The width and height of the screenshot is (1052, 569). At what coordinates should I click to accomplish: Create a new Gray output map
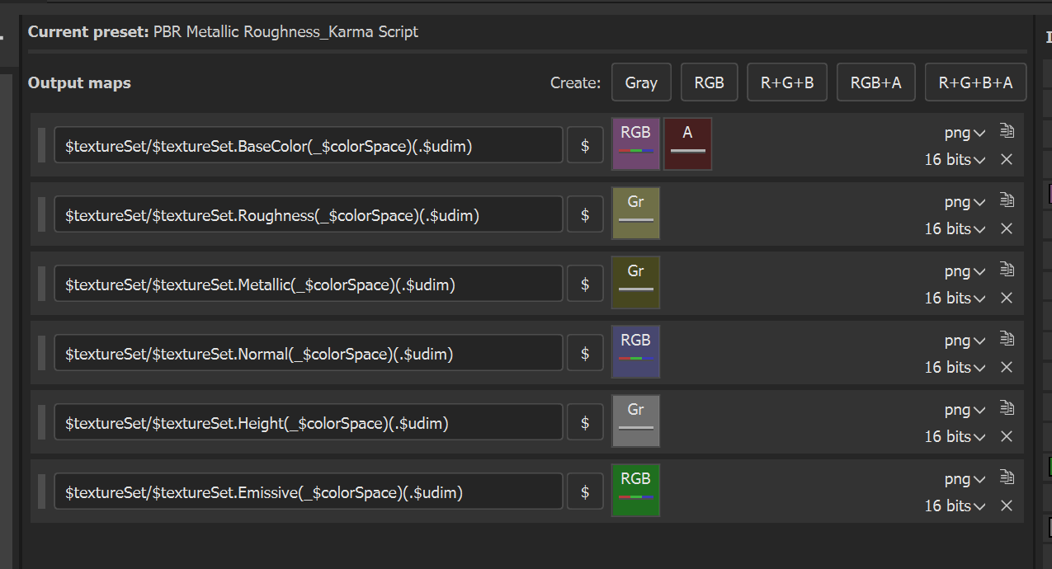tap(641, 82)
